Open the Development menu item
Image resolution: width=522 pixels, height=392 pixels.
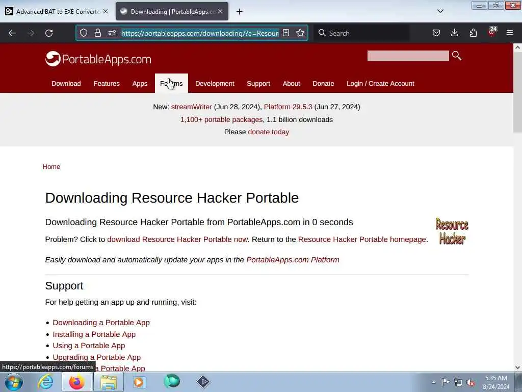point(215,83)
